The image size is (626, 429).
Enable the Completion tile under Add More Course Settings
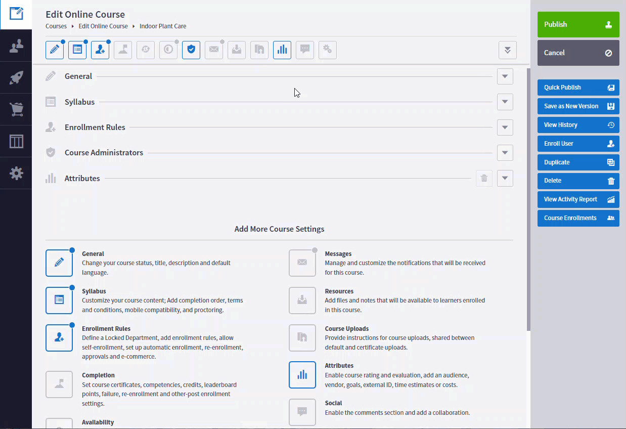pos(59,384)
